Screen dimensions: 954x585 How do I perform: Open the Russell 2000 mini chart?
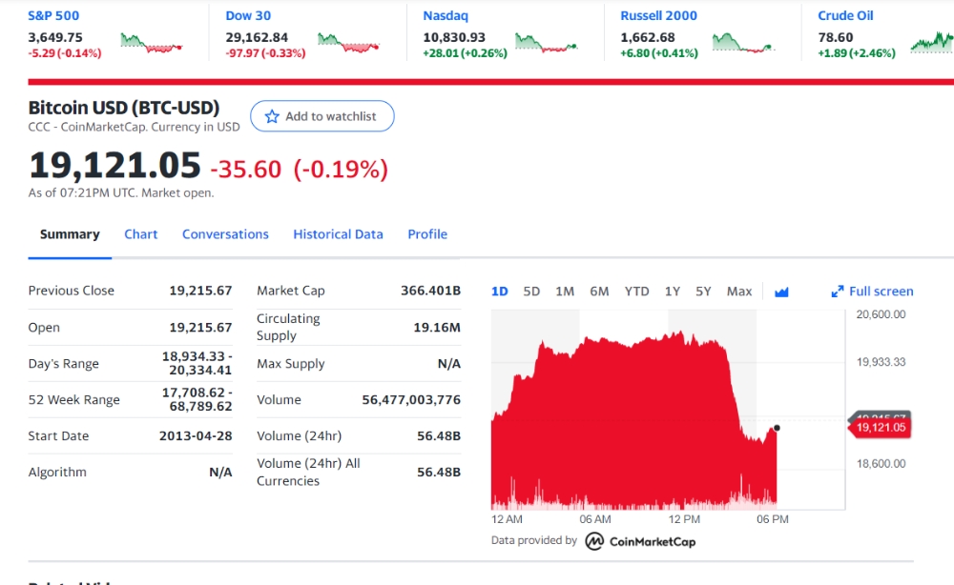(x=743, y=44)
